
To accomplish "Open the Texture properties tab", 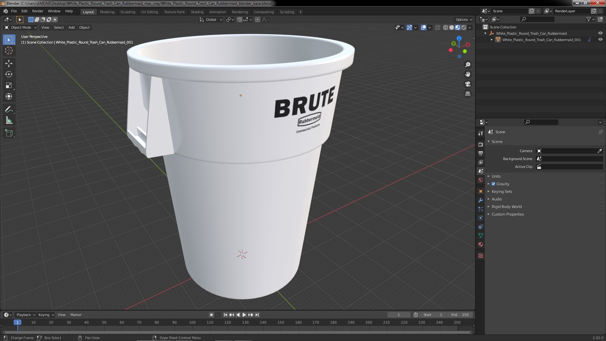I will (481, 256).
